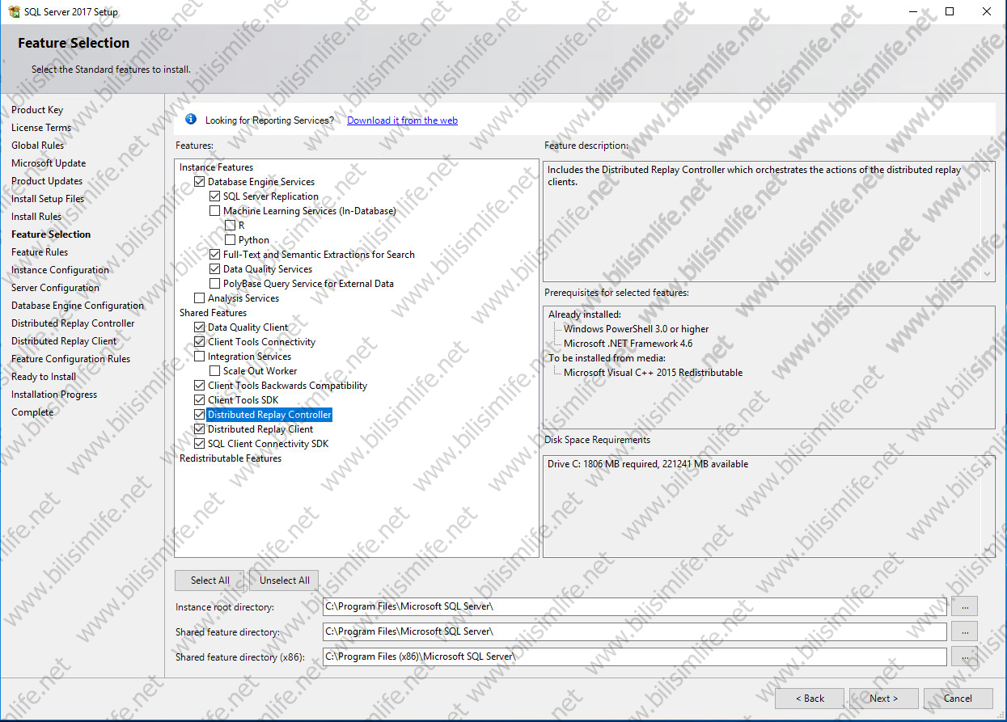Click Shared Features group heading

[x=213, y=313]
